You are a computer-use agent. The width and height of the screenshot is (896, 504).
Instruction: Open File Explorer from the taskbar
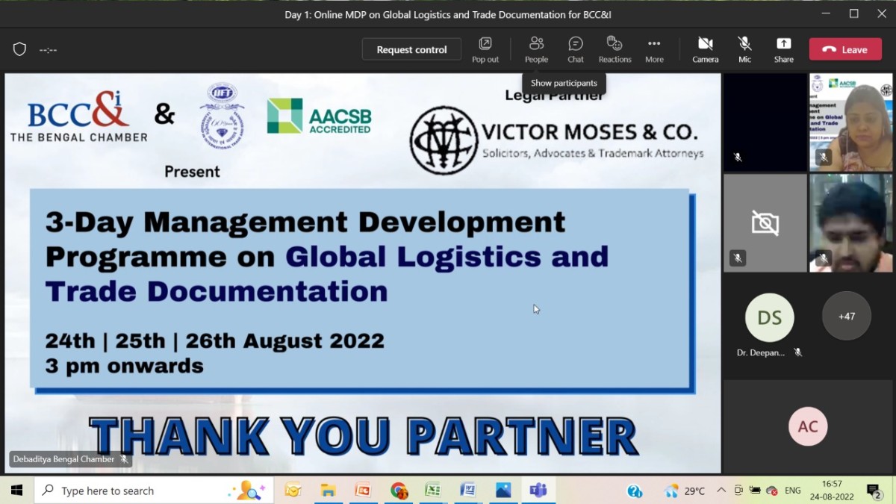[x=328, y=491]
